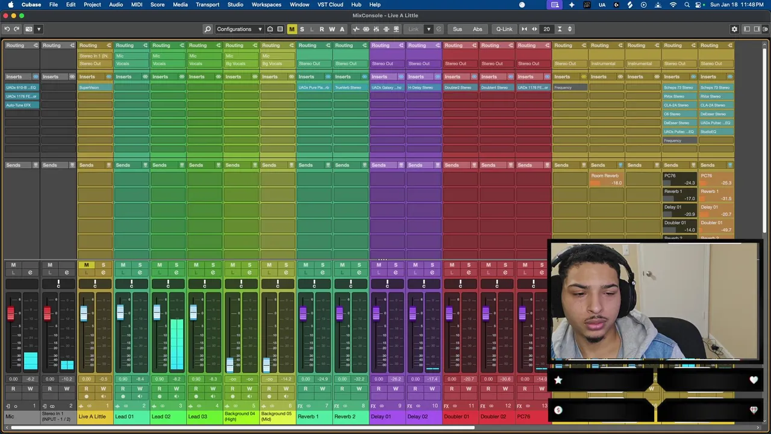Open Edit Channel Settings (e) for Background 04
771x434 pixels.
click(249, 272)
